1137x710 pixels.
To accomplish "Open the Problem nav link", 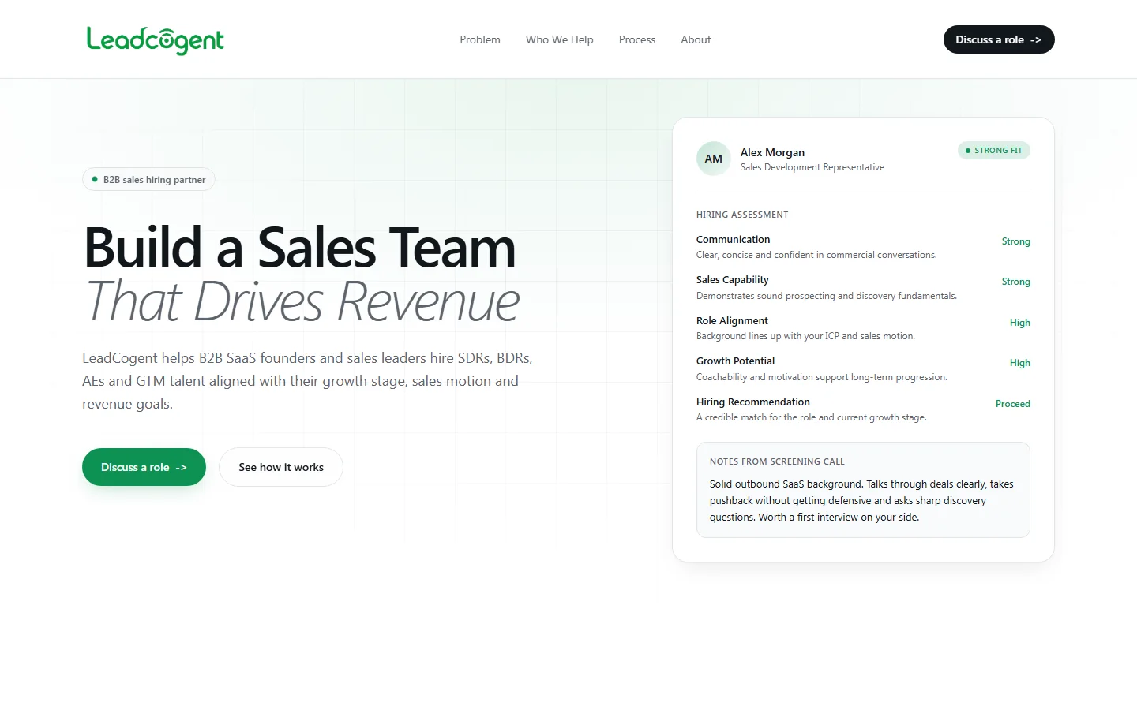I will pyautogui.click(x=480, y=39).
